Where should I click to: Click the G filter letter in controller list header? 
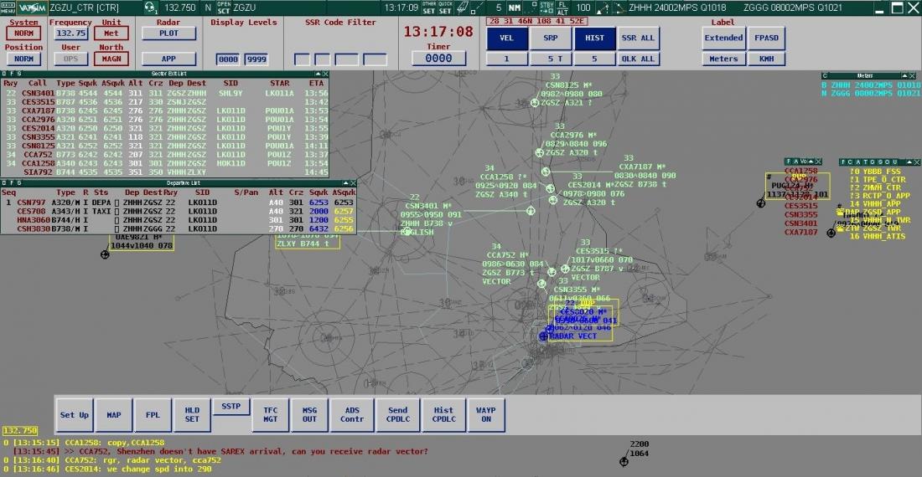873,162
